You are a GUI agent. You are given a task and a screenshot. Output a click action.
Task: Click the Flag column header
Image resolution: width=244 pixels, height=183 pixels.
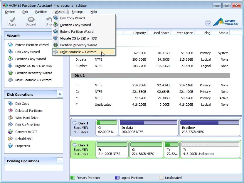[203, 33]
